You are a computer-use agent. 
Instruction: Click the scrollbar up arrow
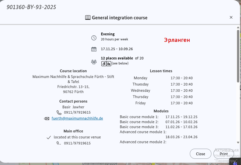point(238,28)
